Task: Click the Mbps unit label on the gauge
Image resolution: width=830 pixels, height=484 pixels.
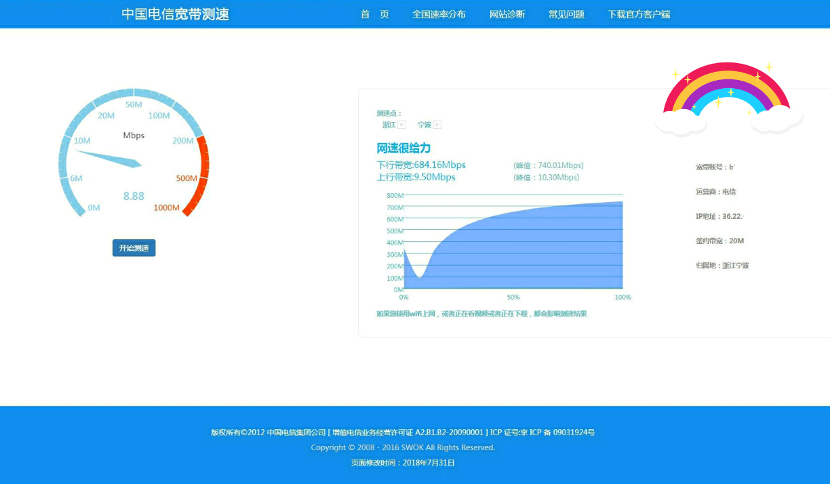Action: [134, 136]
